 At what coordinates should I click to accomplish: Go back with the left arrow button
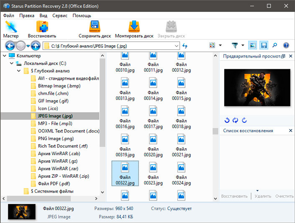point(10,46)
